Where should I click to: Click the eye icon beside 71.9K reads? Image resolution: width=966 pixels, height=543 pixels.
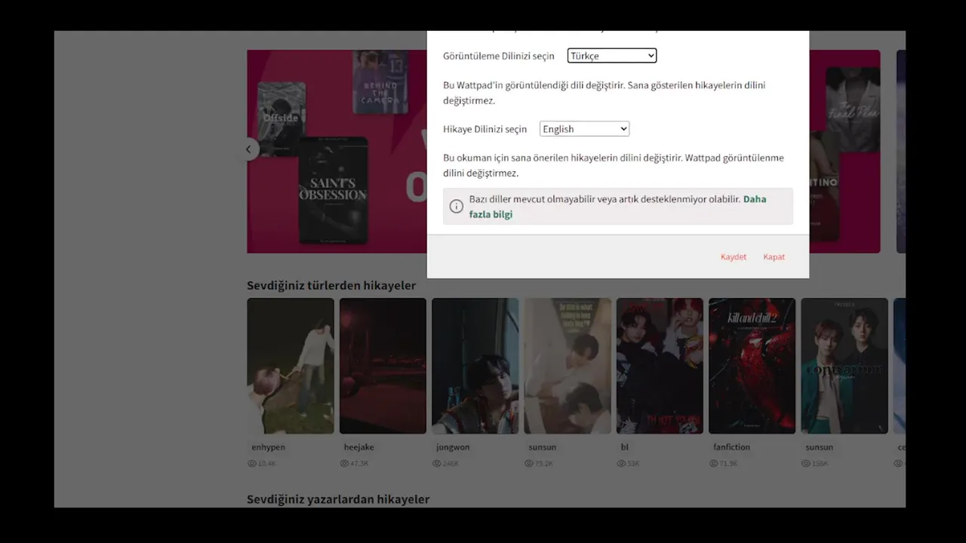[x=714, y=464]
